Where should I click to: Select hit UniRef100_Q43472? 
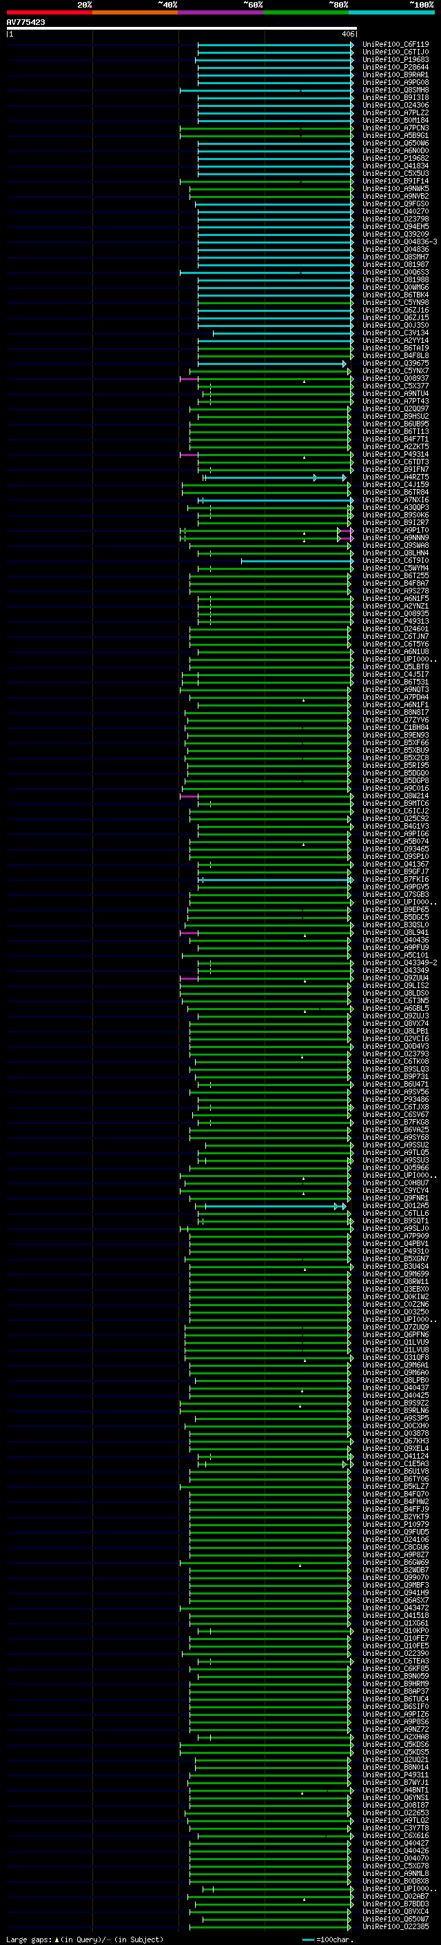(x=396, y=1609)
